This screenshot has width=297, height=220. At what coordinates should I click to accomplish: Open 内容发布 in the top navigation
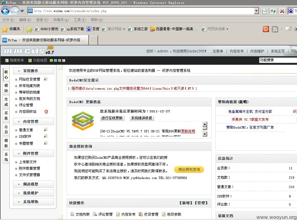(237, 51)
